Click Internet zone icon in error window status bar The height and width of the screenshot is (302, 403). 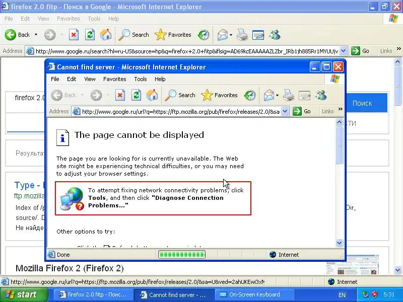tap(273, 255)
